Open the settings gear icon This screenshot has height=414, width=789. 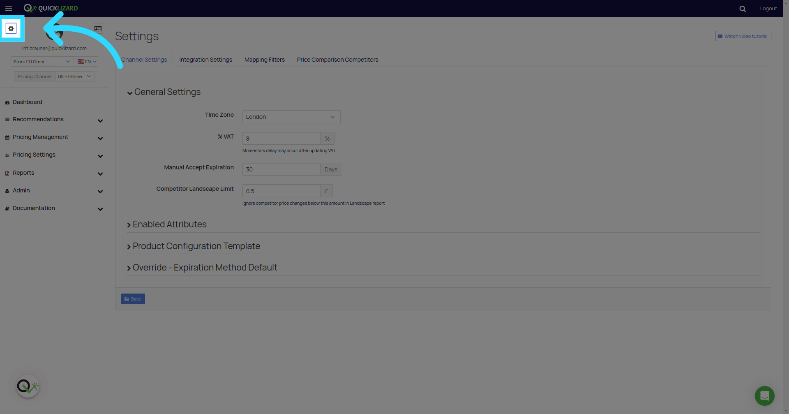11,29
